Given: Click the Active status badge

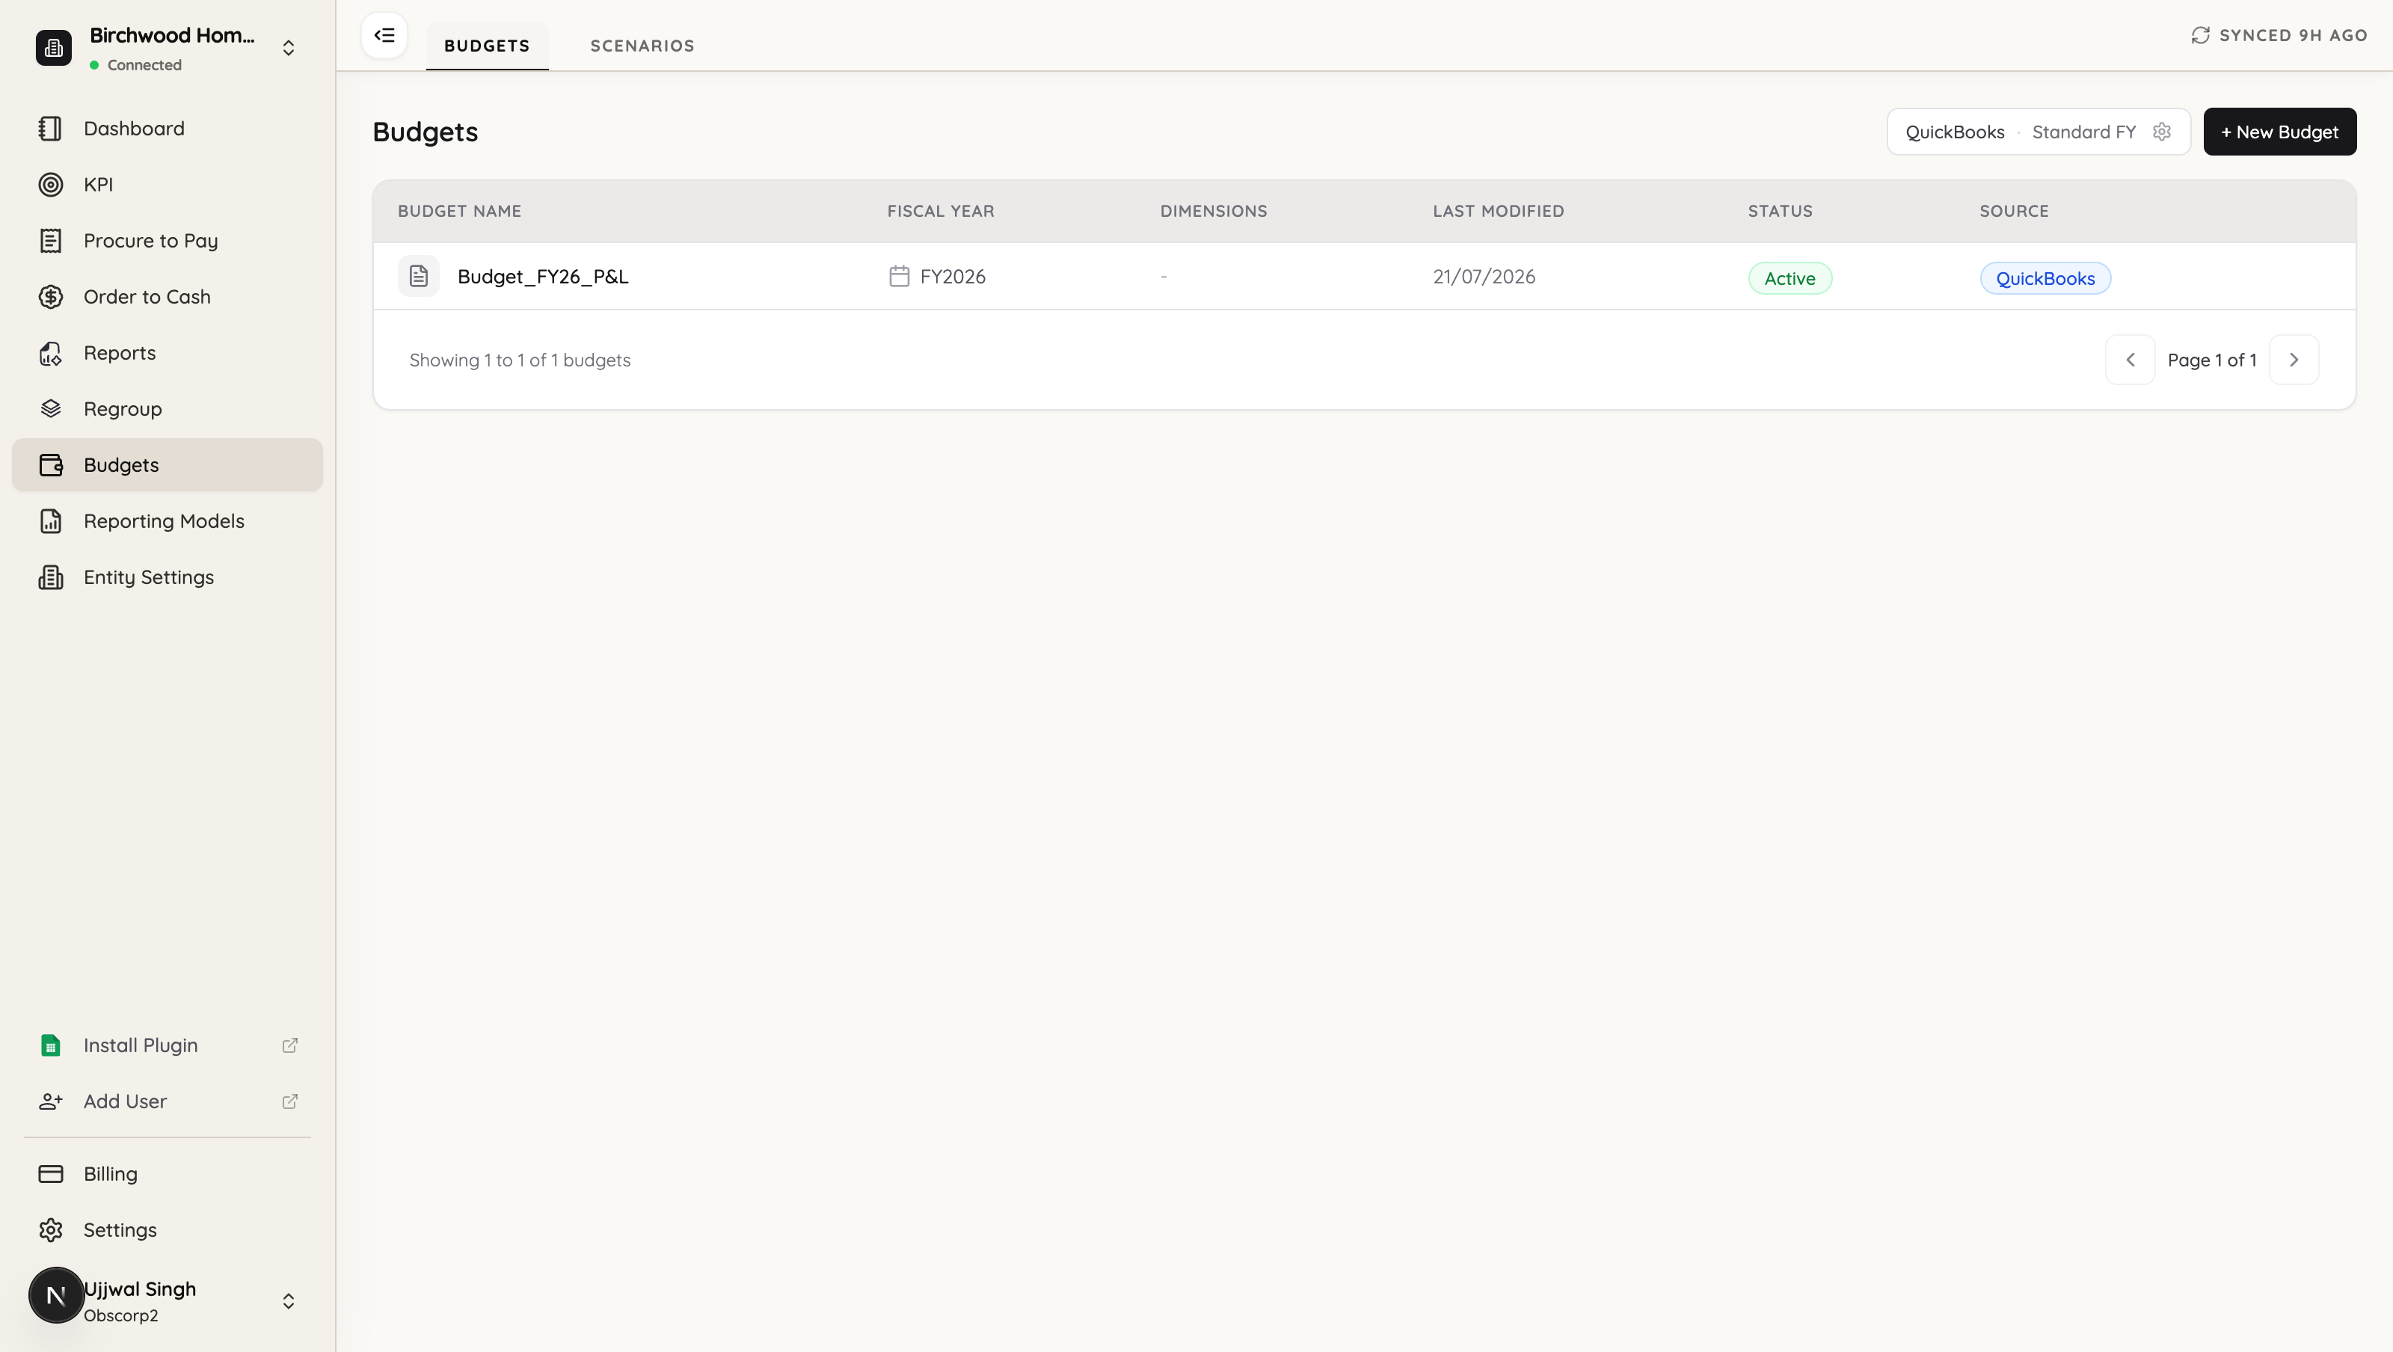Looking at the screenshot, I should point(1790,278).
